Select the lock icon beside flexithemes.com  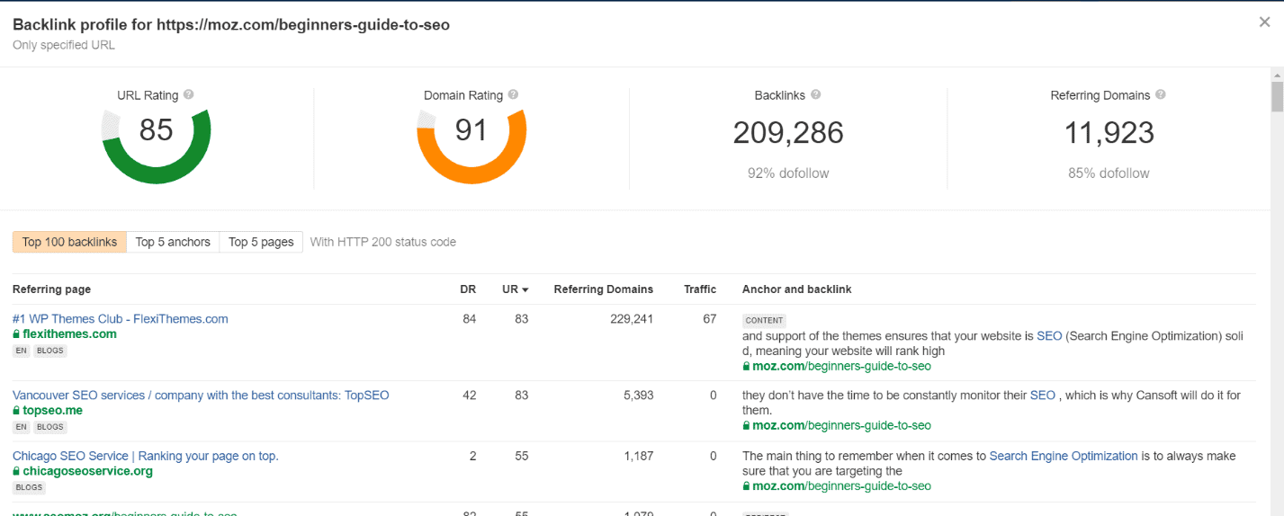coord(16,334)
